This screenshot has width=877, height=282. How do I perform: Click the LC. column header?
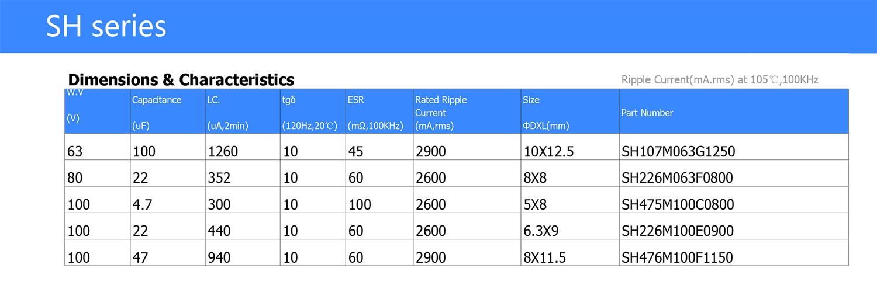(213, 100)
